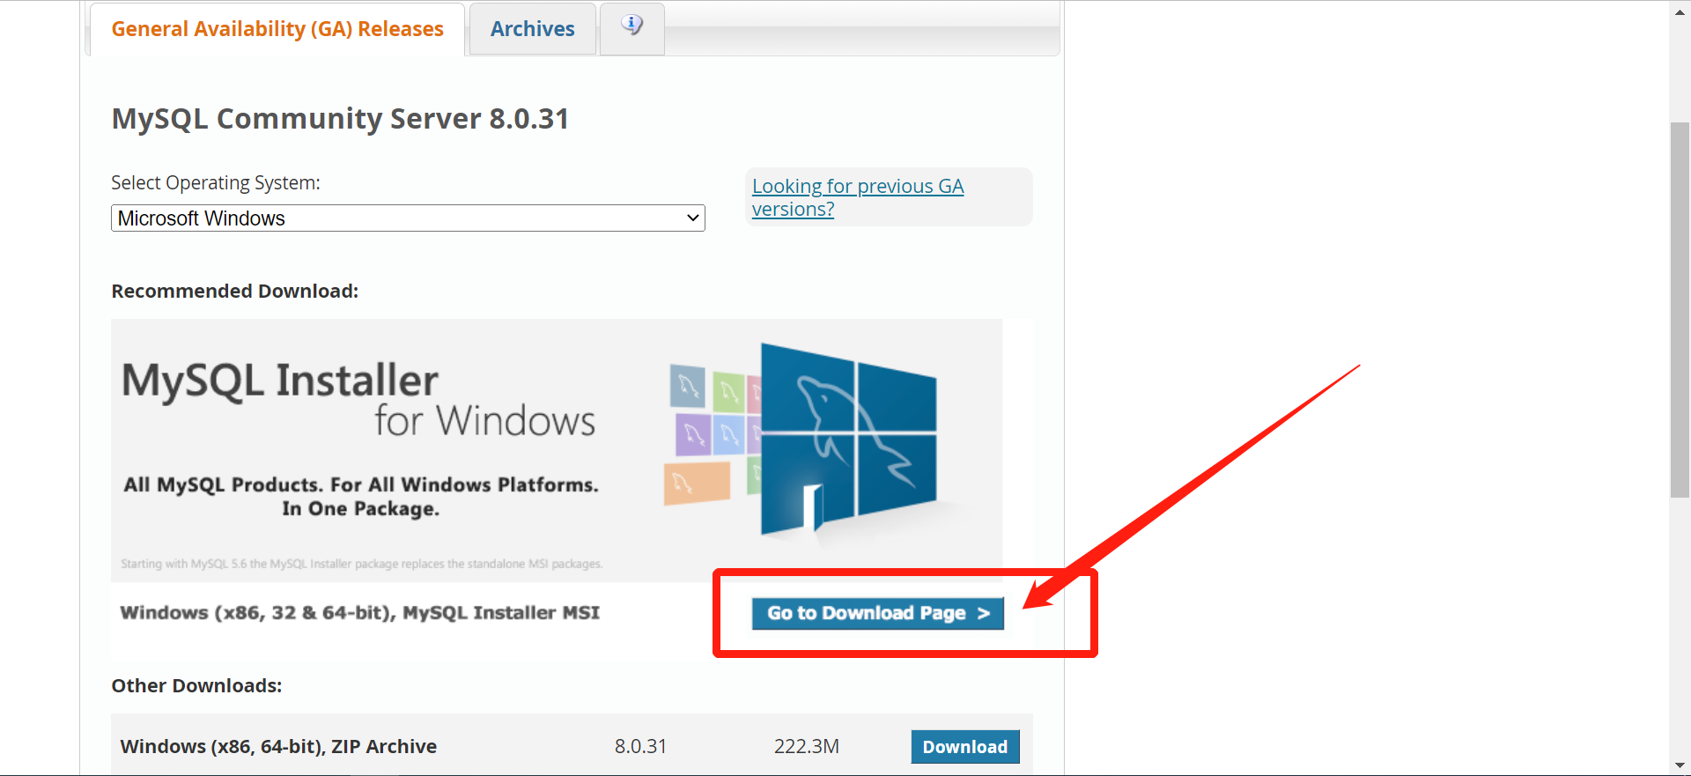Switch to the Archives tab
1691x776 pixels.
533,29
